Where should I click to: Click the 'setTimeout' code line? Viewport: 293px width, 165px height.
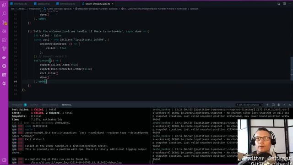(48, 60)
